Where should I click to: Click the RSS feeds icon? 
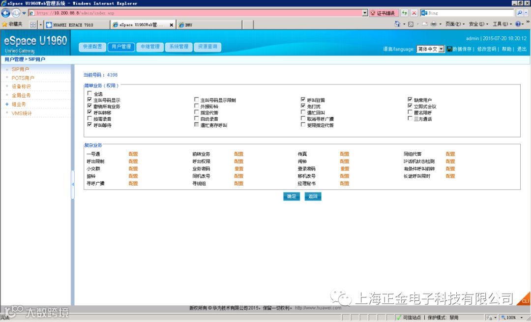point(411,24)
